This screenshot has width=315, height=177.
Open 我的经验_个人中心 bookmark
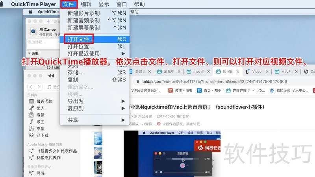point(289,90)
